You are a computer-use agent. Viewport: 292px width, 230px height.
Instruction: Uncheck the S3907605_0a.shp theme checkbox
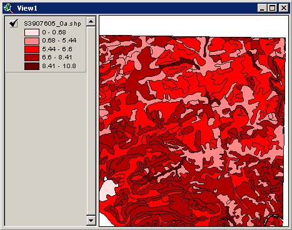tap(14, 23)
